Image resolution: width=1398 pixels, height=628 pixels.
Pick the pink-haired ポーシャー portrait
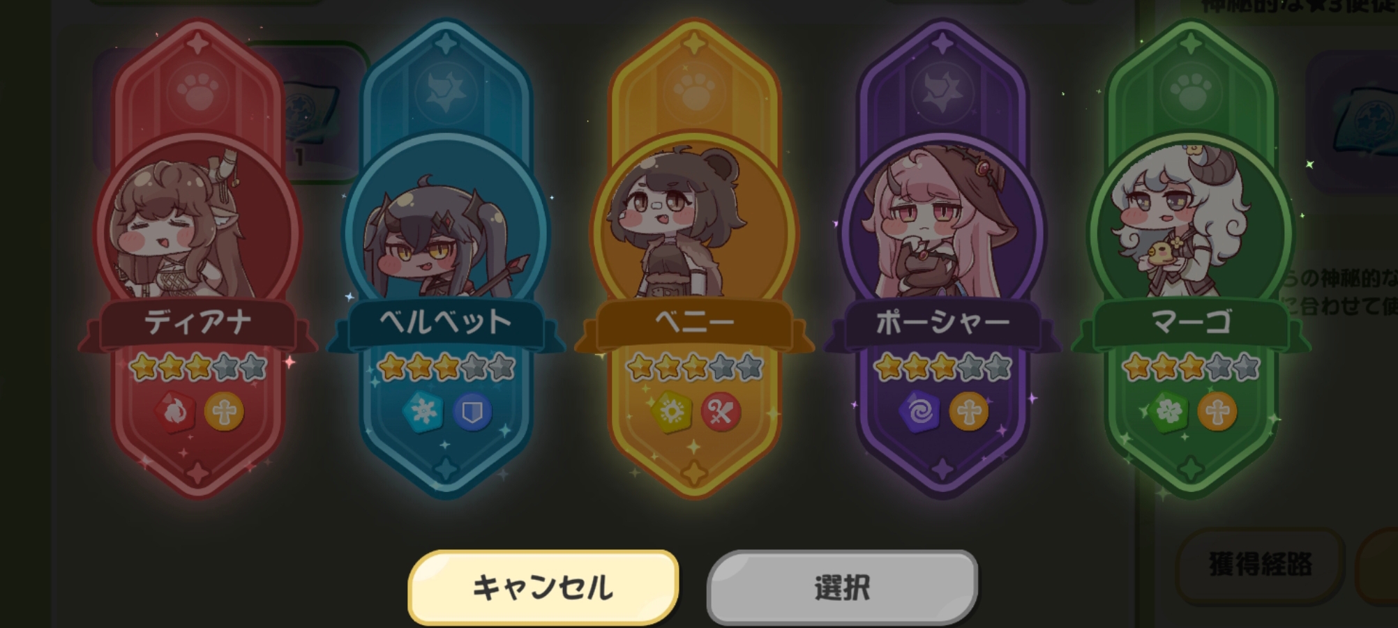[x=942, y=227]
